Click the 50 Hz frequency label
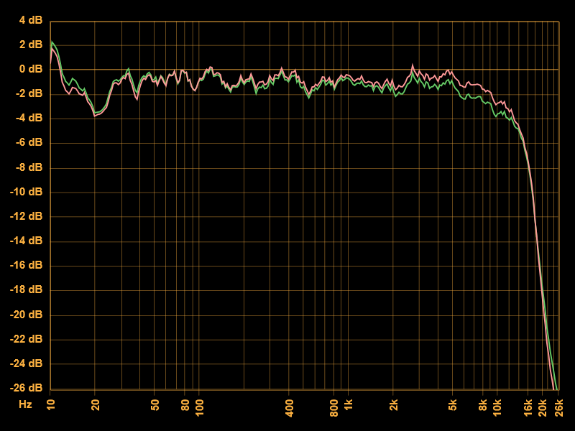This screenshot has height=431, width=575. [x=155, y=404]
